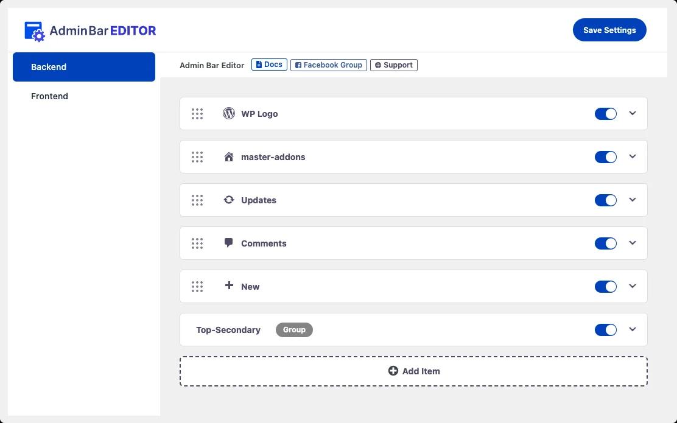Turn off the Top-Secondary group
This screenshot has width=677, height=423.
tap(605, 329)
